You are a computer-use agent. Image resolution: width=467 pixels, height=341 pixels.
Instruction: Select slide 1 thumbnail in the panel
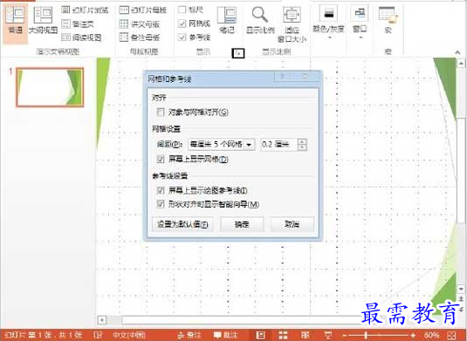(x=50, y=87)
